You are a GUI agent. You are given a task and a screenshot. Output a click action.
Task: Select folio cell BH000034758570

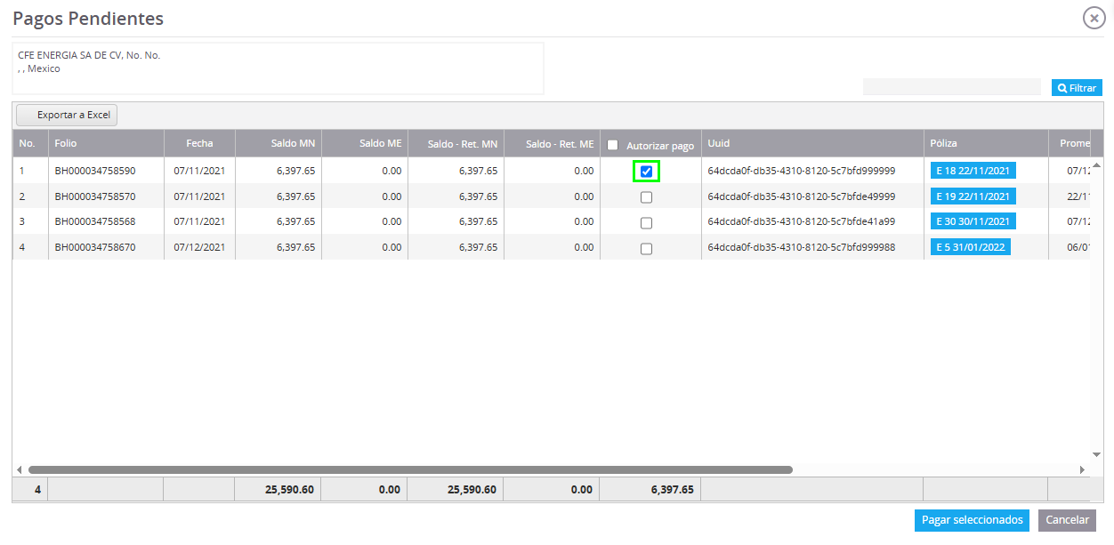point(106,196)
